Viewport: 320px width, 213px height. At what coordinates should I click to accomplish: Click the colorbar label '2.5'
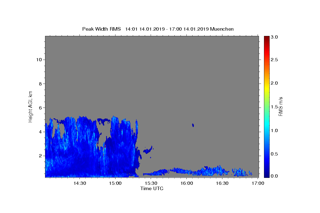pyautogui.click(x=274, y=60)
